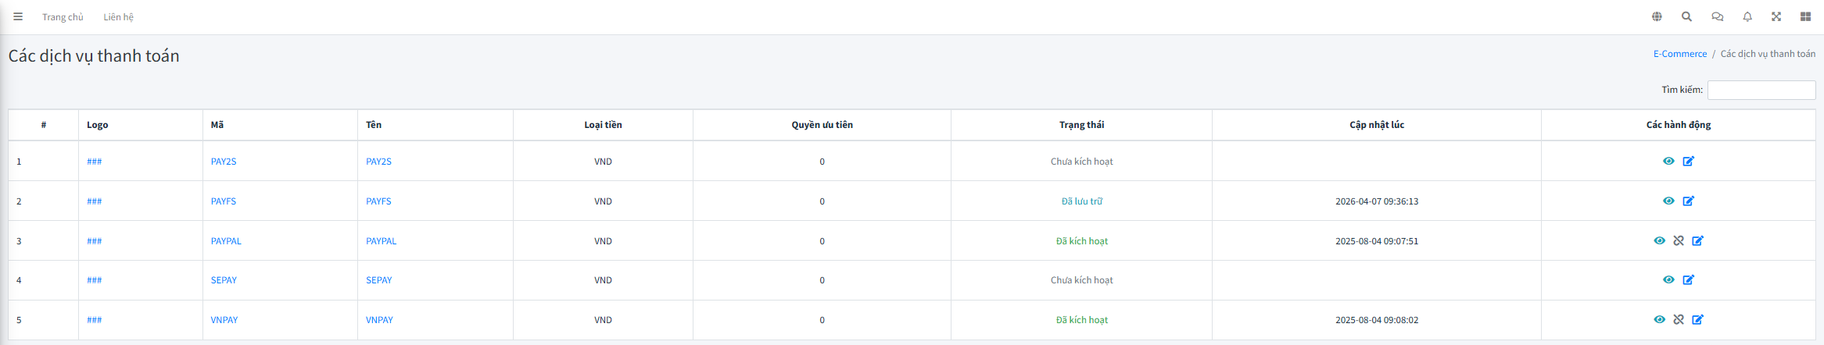1824x345 pixels.
Task: Open Liên hệ in the navbar
Action: pos(118,17)
